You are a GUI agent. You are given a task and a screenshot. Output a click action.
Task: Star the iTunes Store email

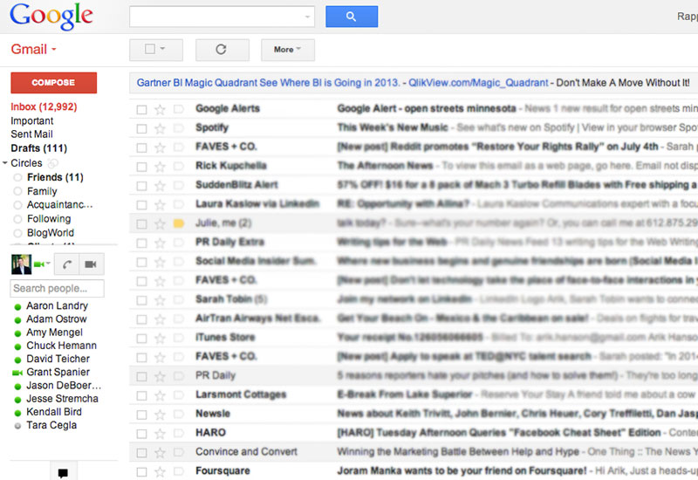pyautogui.click(x=160, y=339)
